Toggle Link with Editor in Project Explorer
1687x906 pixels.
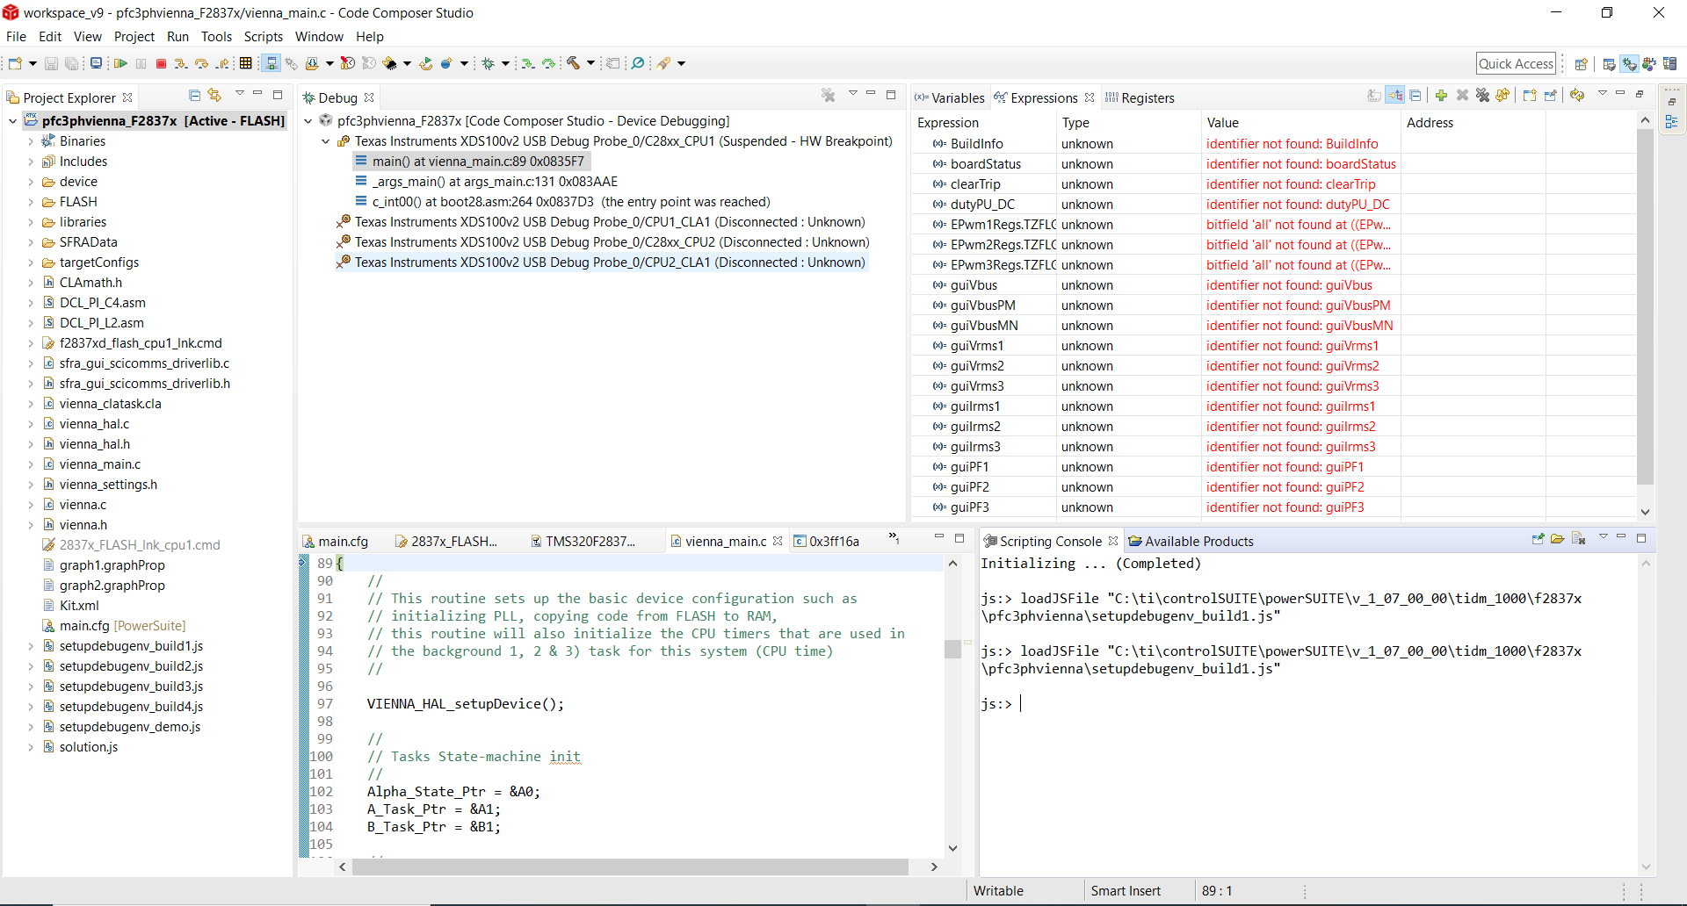pyautogui.click(x=214, y=96)
